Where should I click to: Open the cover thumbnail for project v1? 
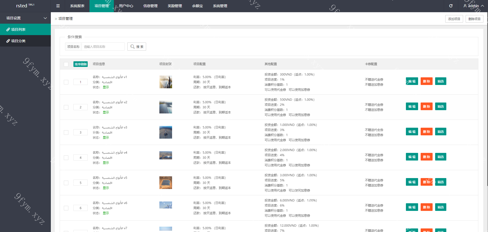[x=166, y=82]
